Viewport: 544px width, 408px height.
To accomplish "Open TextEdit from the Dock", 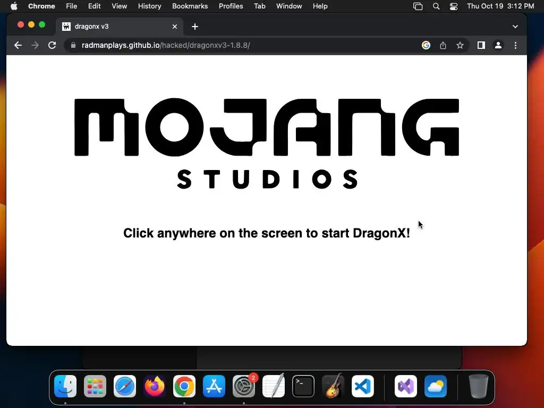I will point(274,386).
